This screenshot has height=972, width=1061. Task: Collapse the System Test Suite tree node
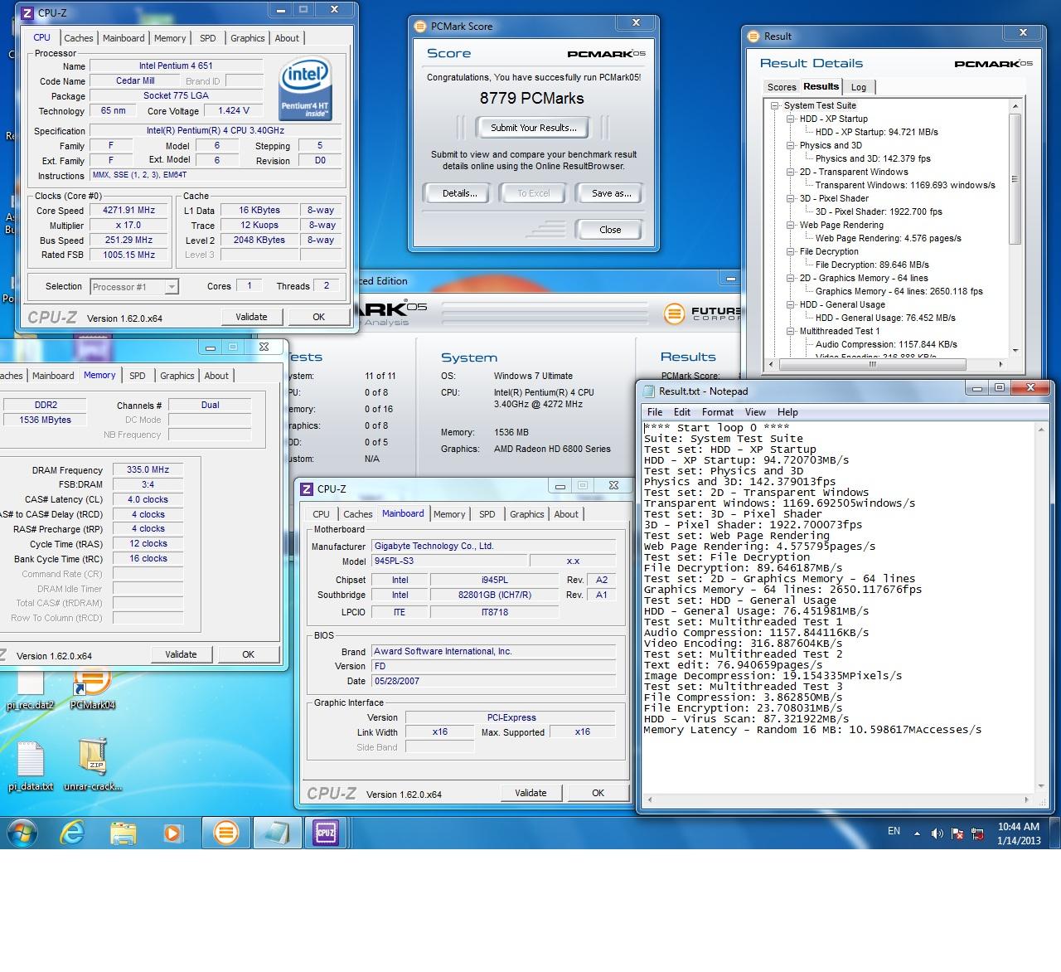tap(775, 105)
